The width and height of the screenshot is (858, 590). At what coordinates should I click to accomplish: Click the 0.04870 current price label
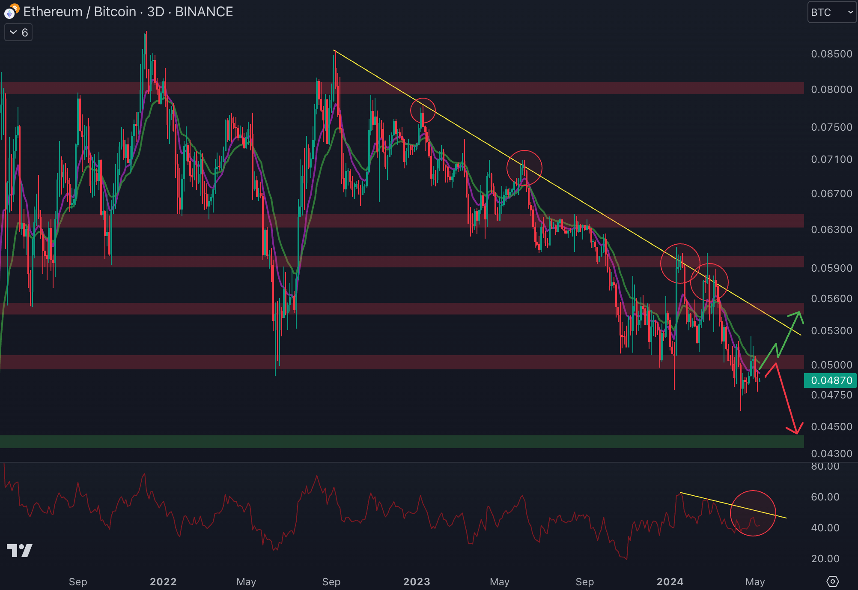[831, 380]
